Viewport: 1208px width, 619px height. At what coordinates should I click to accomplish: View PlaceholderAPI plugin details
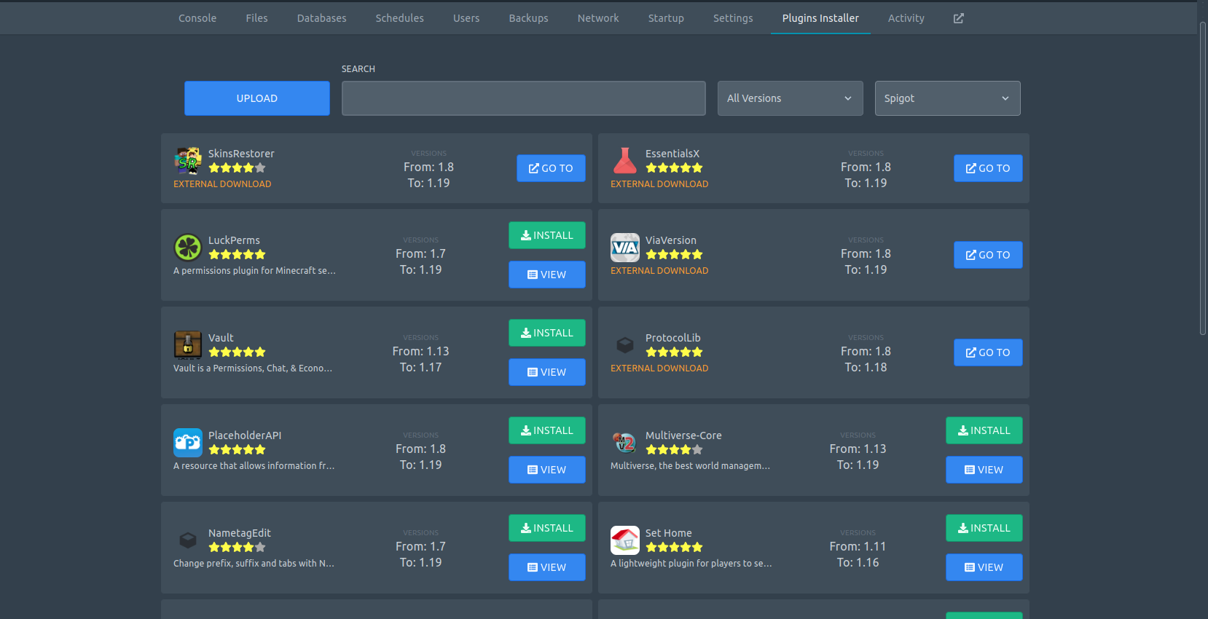click(x=547, y=470)
